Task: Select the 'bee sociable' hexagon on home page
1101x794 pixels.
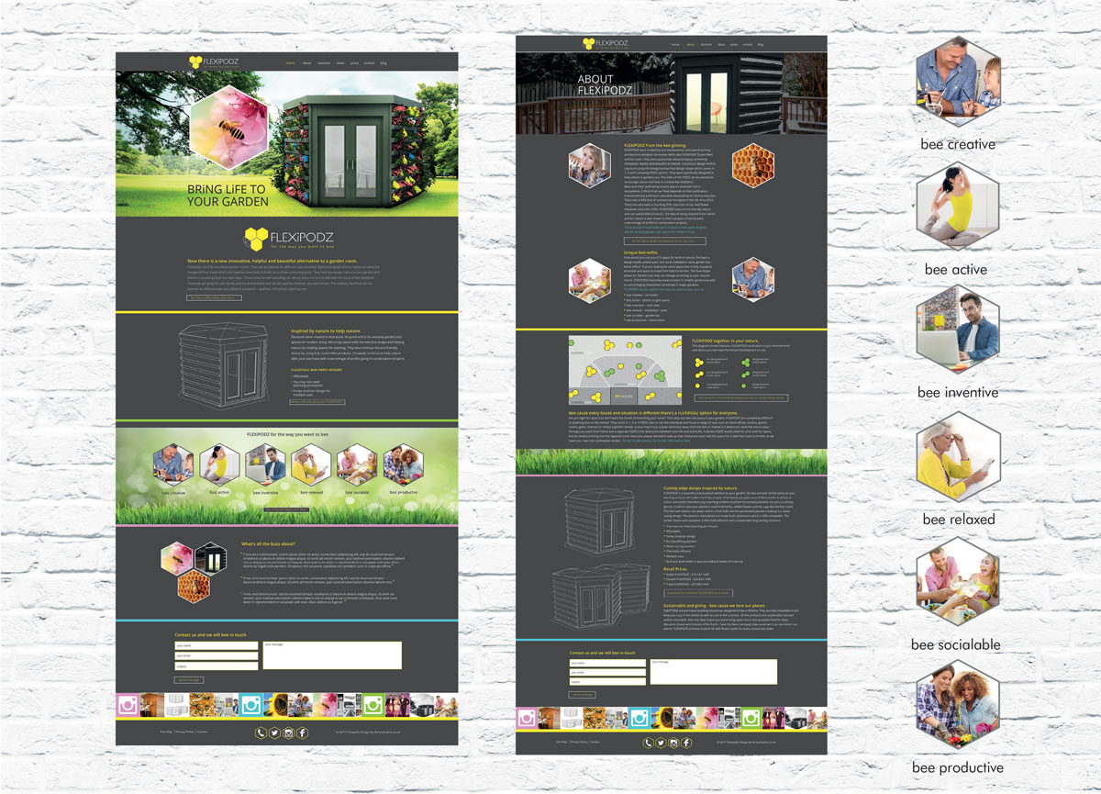Action: (357, 464)
